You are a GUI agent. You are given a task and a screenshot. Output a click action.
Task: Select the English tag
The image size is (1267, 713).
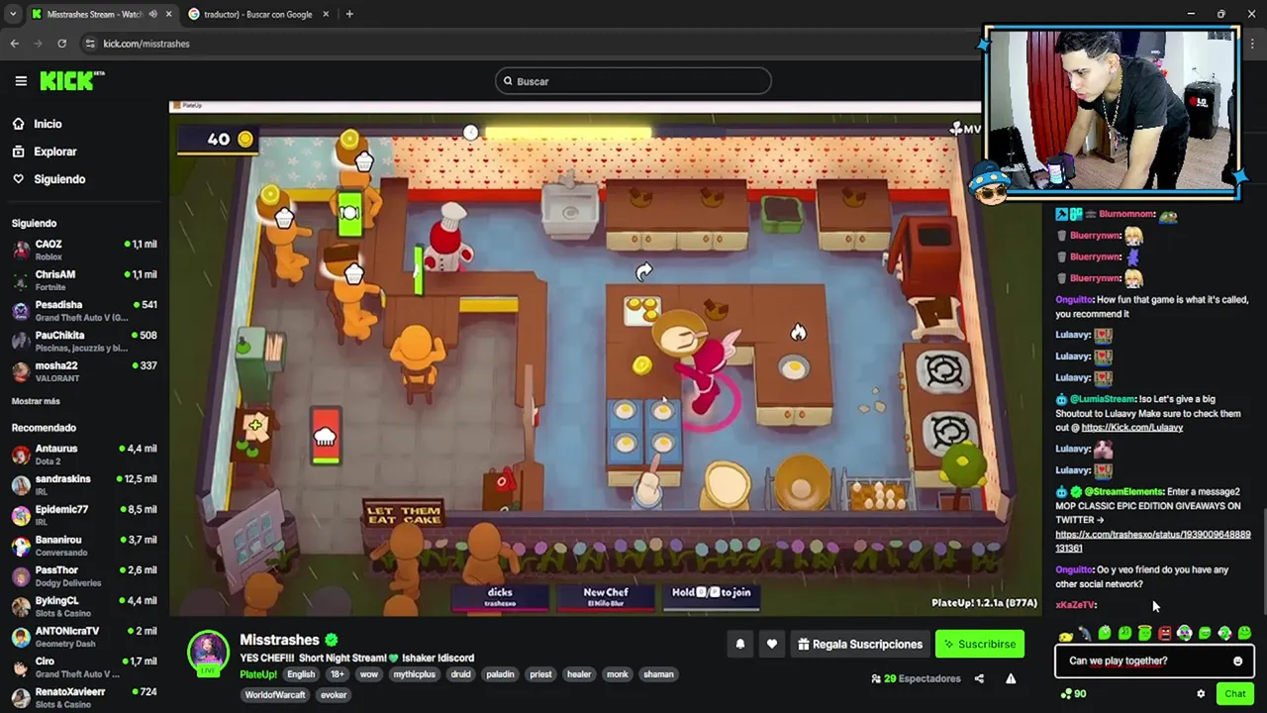click(301, 674)
